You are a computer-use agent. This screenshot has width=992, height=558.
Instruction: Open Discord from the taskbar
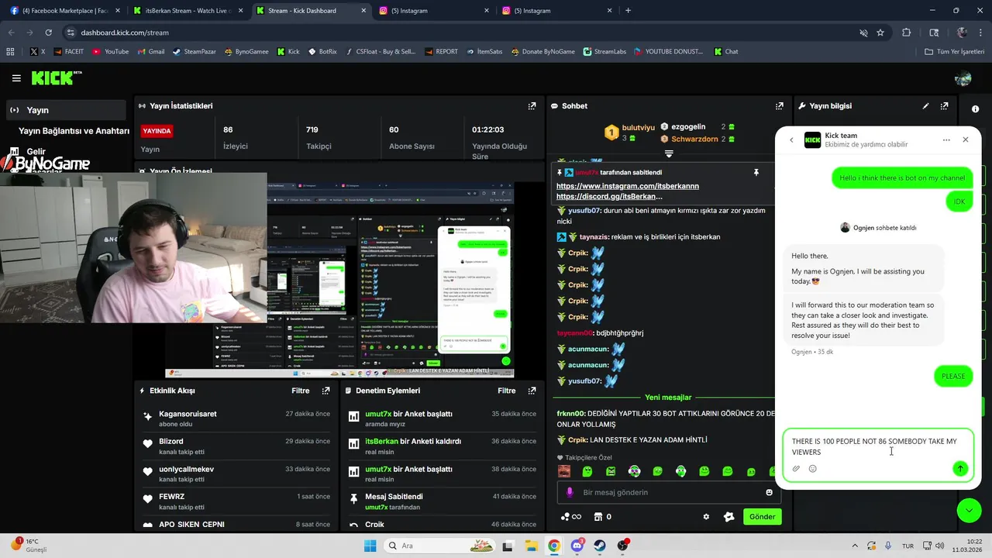[x=577, y=546]
